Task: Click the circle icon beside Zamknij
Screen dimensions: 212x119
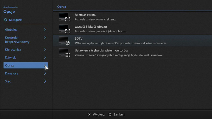Action: point(110,115)
